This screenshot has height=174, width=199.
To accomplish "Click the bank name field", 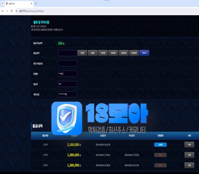I will [68, 74].
